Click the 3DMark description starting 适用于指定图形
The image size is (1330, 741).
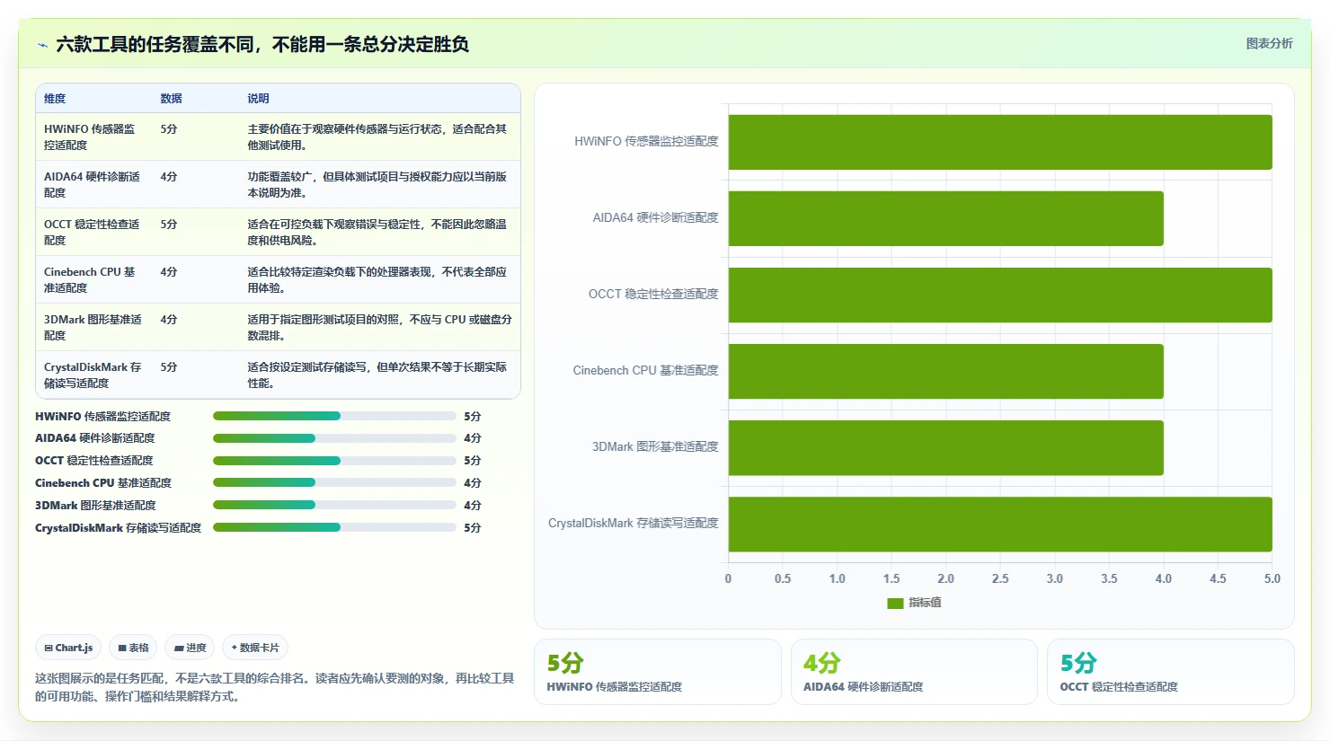click(380, 327)
